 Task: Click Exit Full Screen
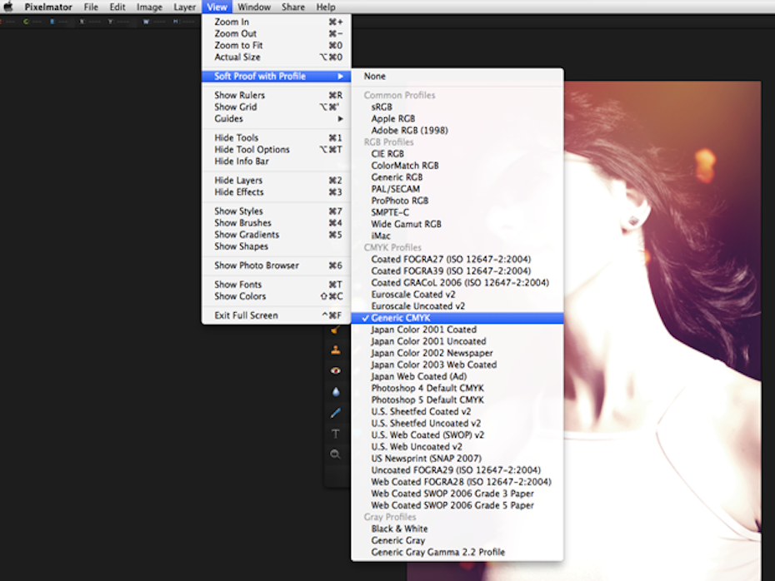[x=246, y=315]
